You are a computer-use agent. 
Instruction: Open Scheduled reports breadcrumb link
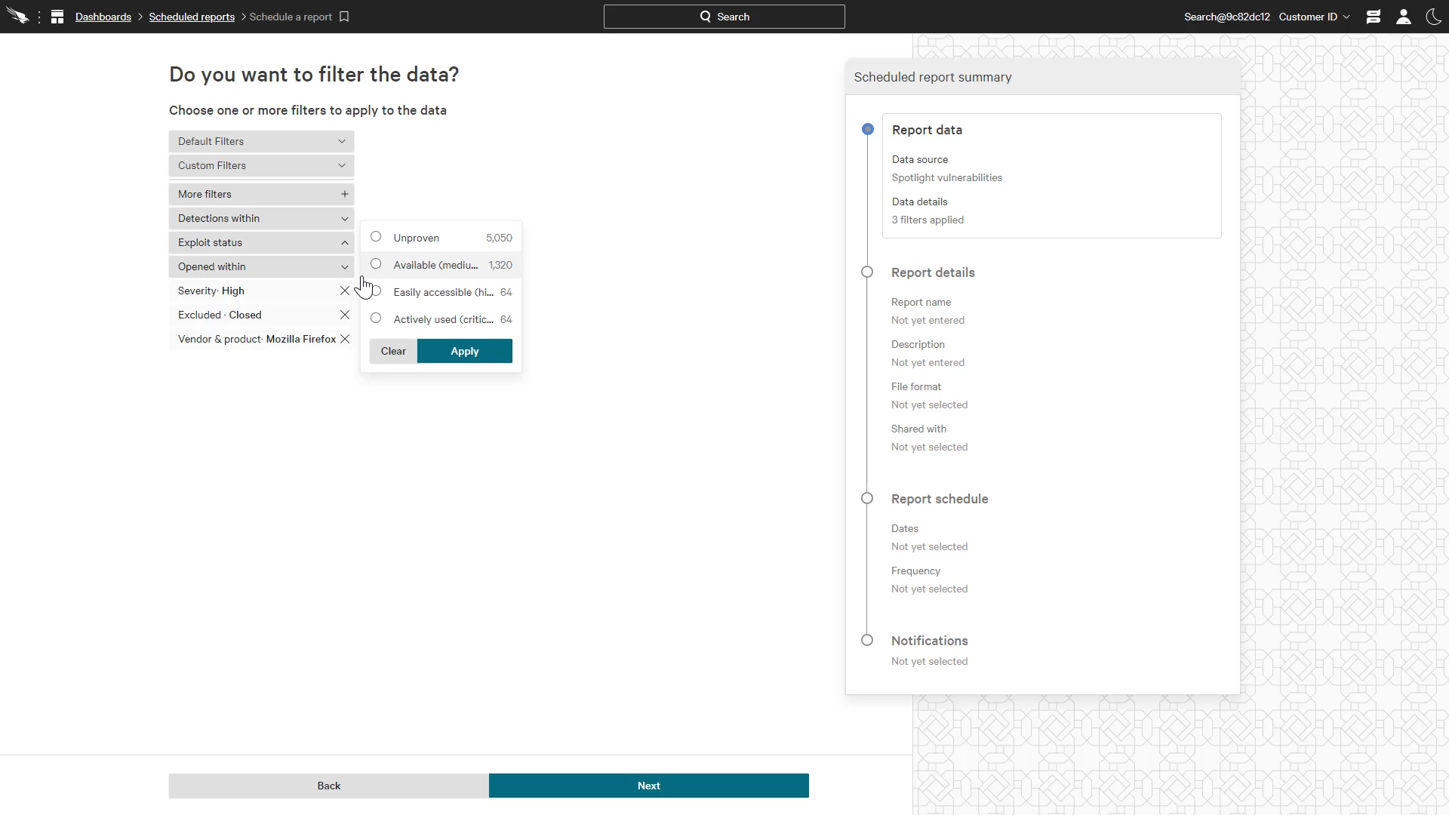[x=192, y=17]
